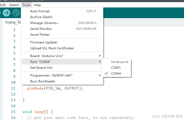Click the Start Debugging button

pyautogui.click(x=16, y=13)
